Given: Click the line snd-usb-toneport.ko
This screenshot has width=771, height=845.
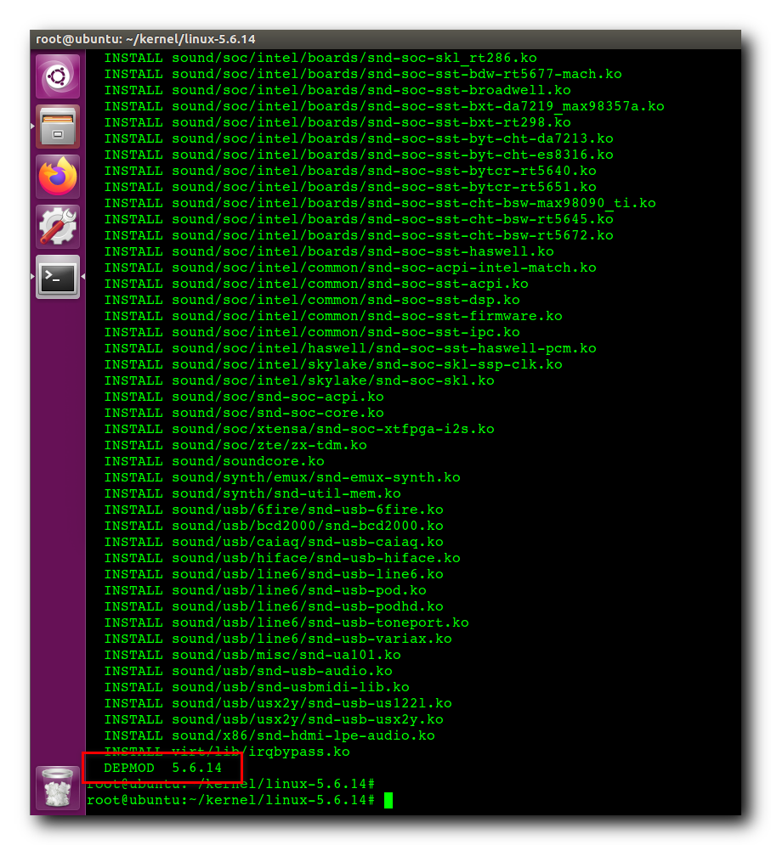Looking at the screenshot, I should (x=286, y=623).
